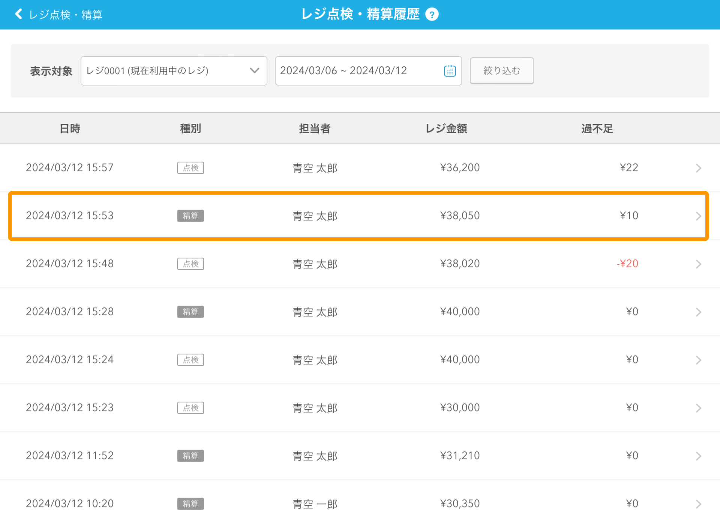Viewport: 720px width, 525px height.
Task: Click the 精算 badge in 11:52 row
Action: (x=190, y=456)
